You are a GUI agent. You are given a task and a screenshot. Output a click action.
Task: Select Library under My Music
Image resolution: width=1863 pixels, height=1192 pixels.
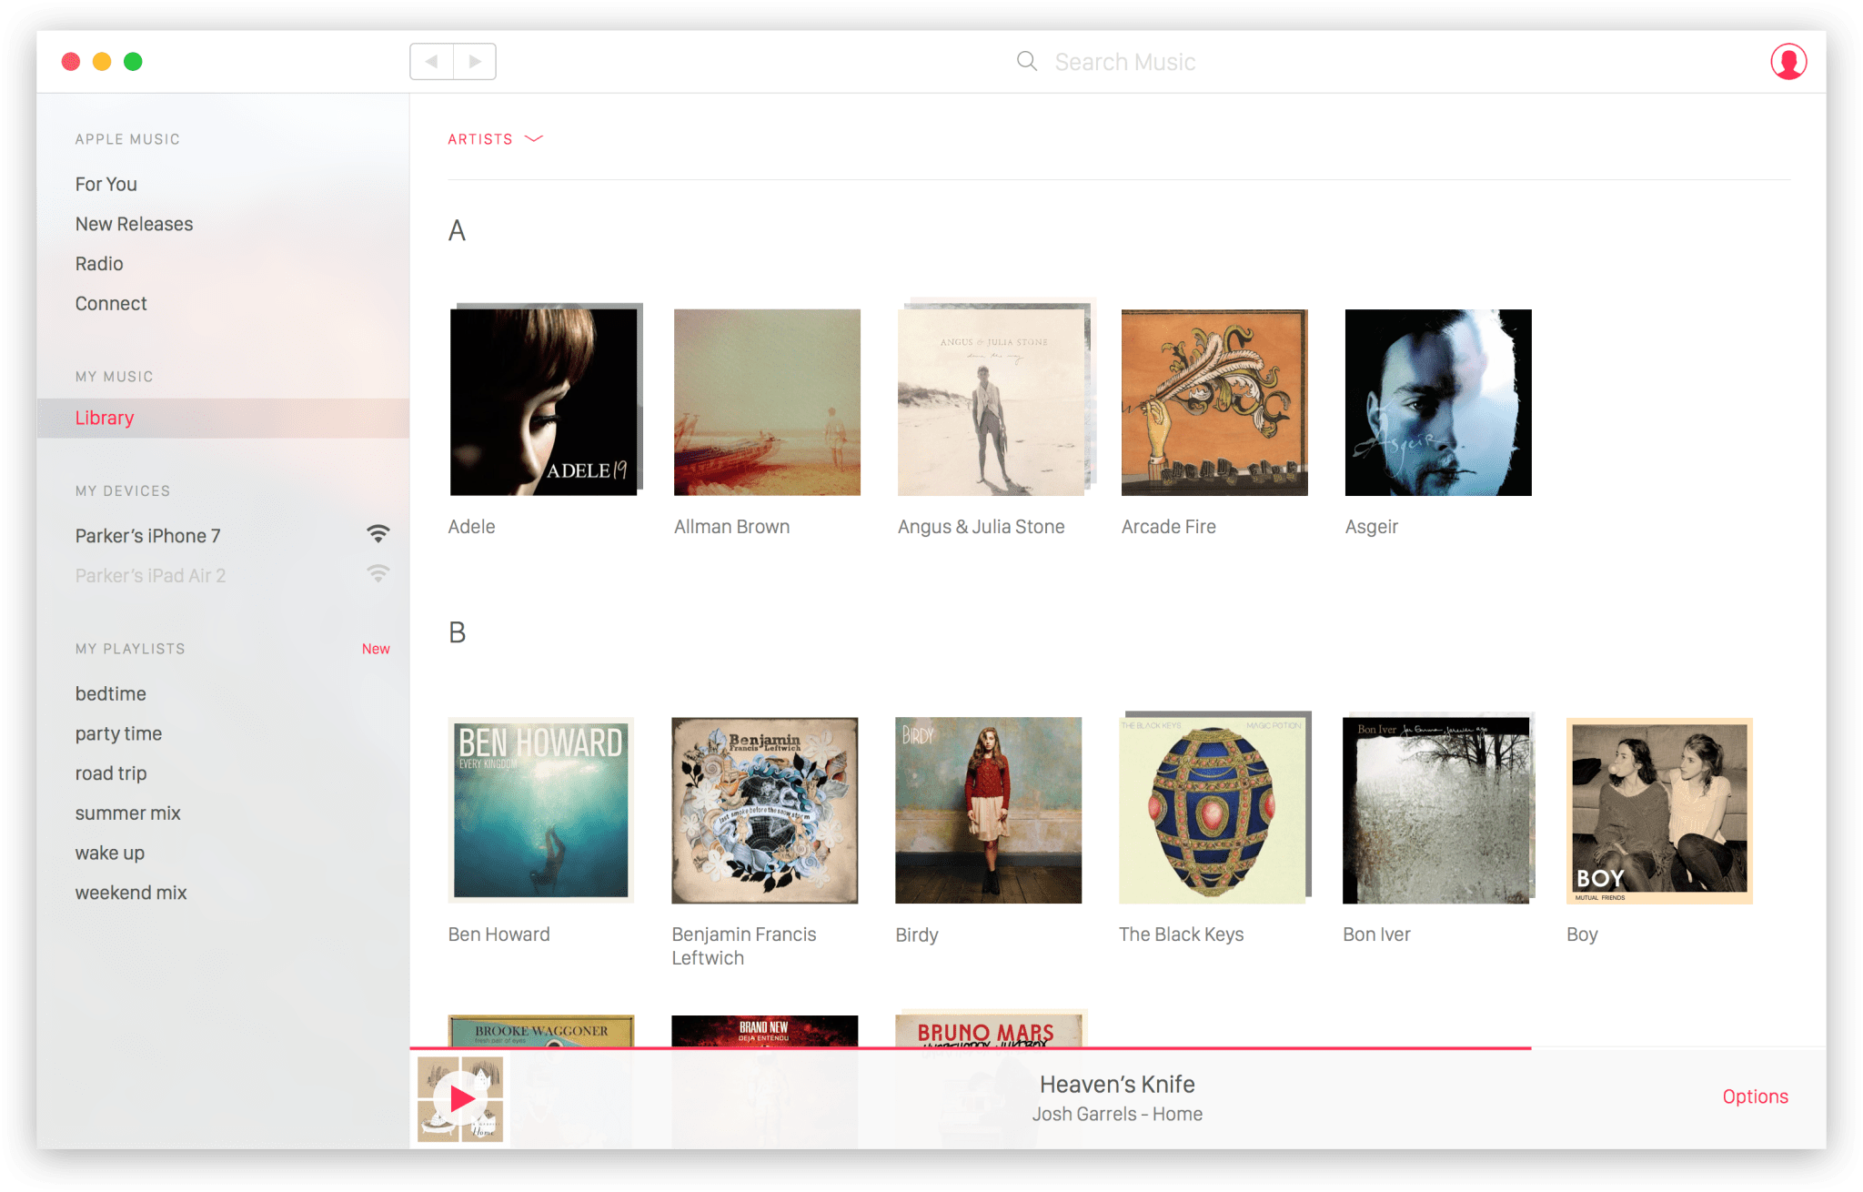click(223, 418)
